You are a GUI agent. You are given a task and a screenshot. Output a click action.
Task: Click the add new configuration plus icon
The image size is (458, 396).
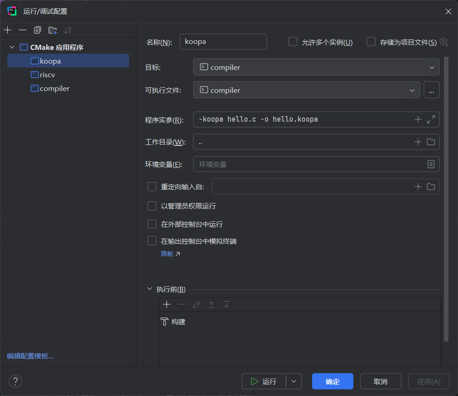pos(8,30)
